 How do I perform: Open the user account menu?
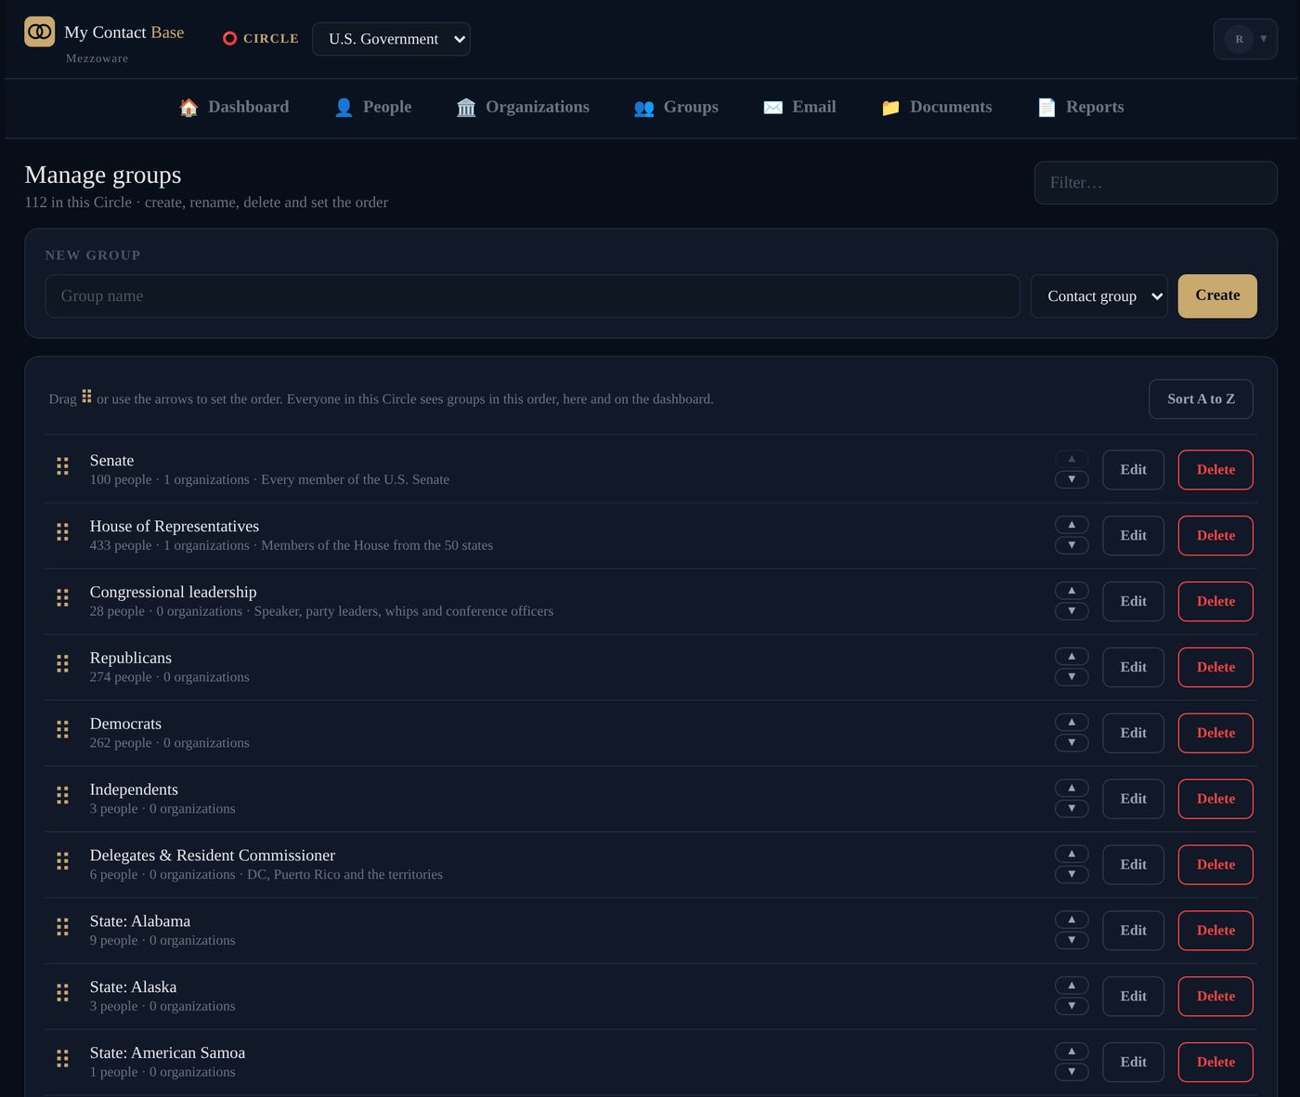[x=1245, y=39]
